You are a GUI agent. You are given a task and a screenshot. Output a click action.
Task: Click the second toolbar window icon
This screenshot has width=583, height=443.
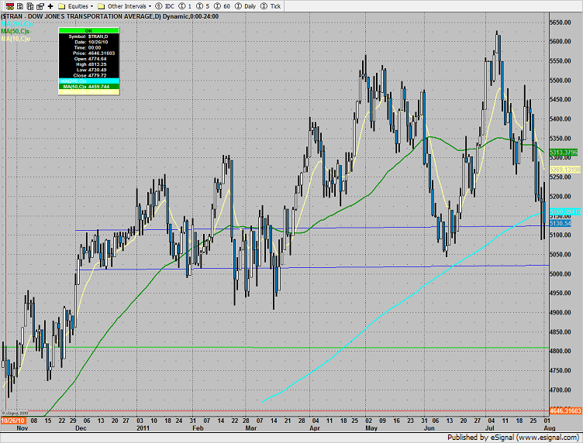pyautogui.click(x=20, y=6)
